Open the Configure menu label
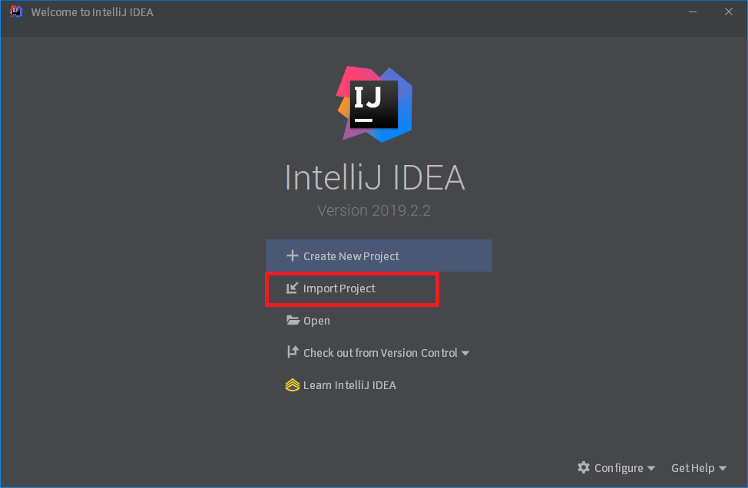This screenshot has height=488, width=748. (x=618, y=468)
